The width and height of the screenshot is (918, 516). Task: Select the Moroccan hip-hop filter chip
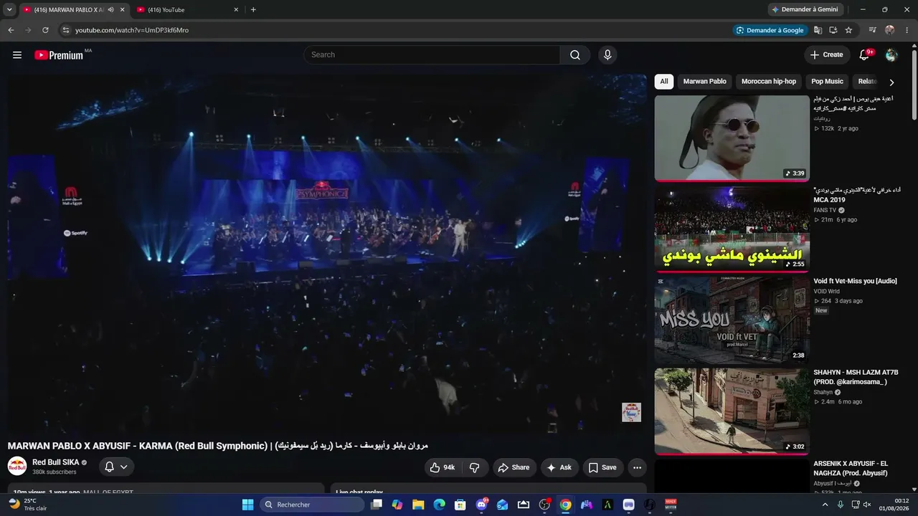[x=769, y=82]
